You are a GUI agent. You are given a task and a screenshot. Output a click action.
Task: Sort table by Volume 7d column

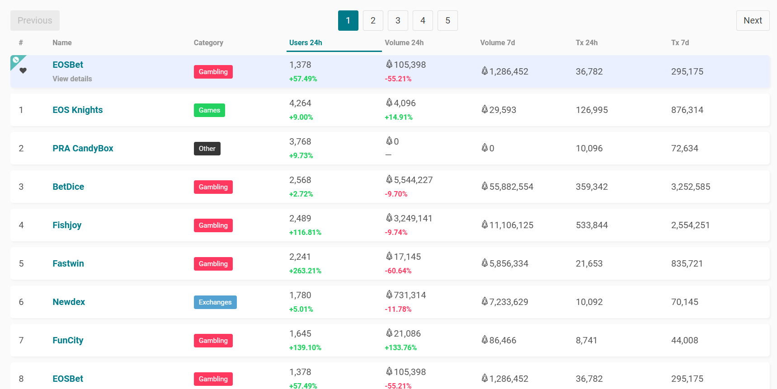tap(497, 42)
